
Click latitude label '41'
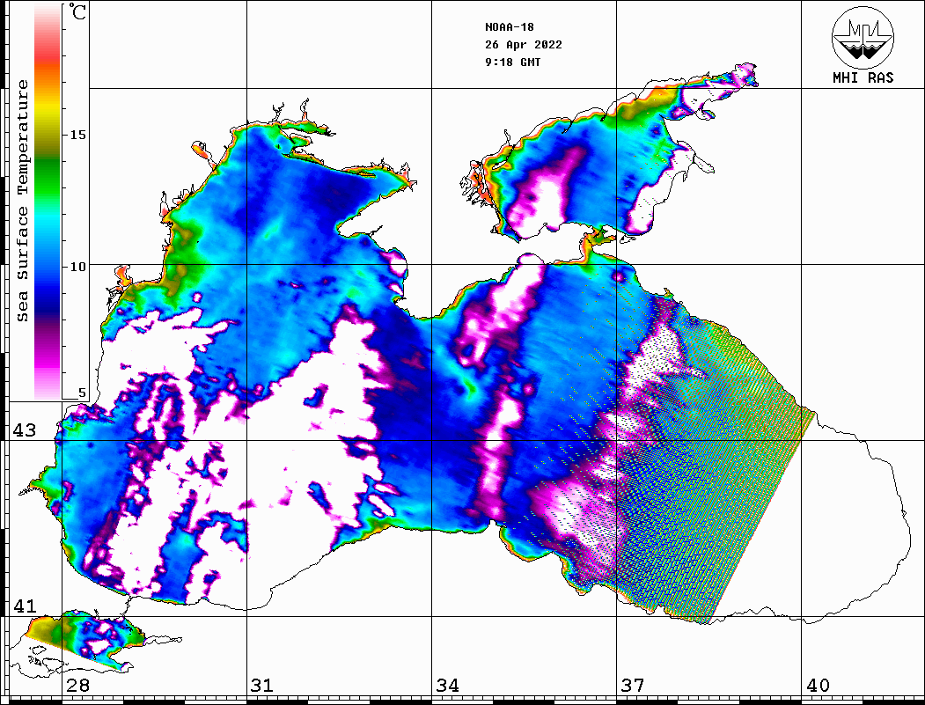(25, 606)
